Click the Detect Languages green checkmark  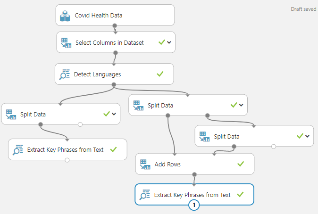160,74
